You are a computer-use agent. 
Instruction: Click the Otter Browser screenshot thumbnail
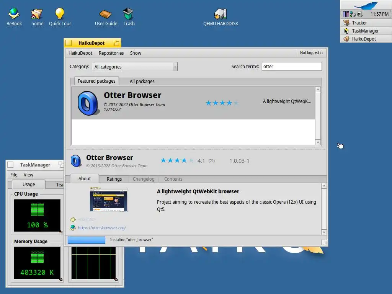(x=108, y=200)
